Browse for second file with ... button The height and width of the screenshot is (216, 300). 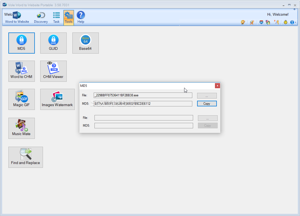tap(208, 118)
